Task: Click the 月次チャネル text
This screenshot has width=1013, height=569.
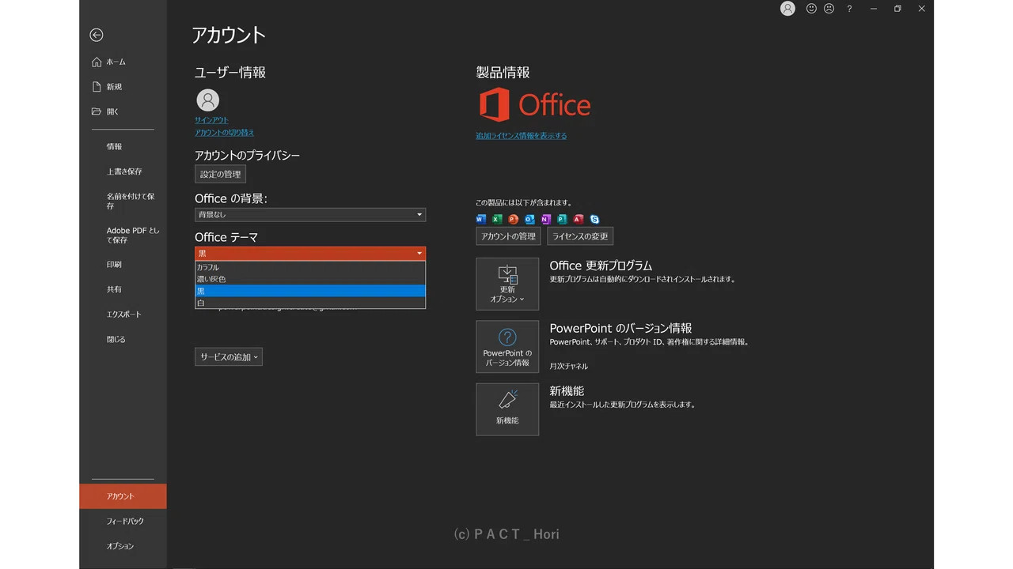Action: tap(568, 367)
